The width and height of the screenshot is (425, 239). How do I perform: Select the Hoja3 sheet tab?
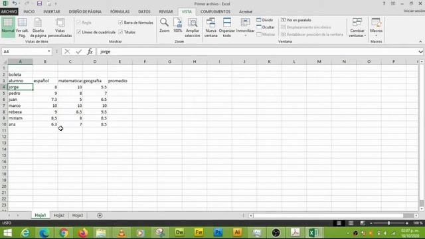click(x=78, y=215)
